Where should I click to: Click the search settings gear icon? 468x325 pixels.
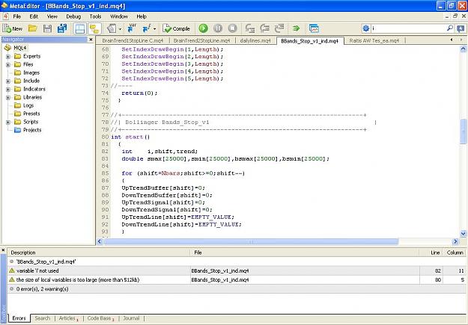click(366, 28)
